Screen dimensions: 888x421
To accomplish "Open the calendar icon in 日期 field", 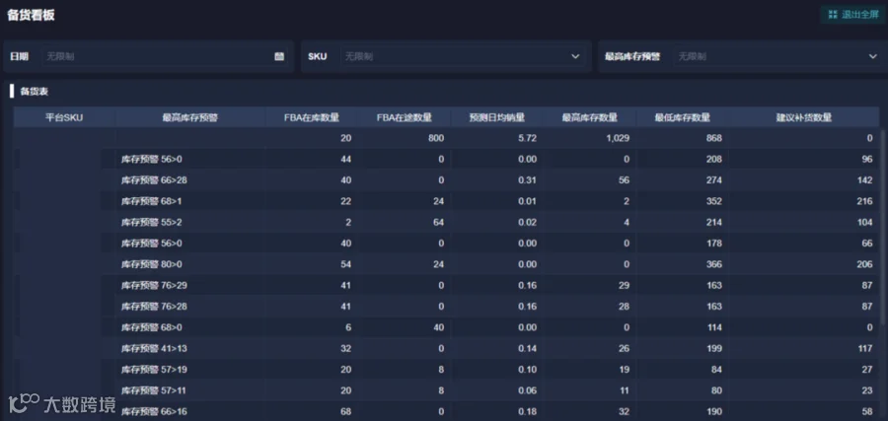I will point(279,56).
